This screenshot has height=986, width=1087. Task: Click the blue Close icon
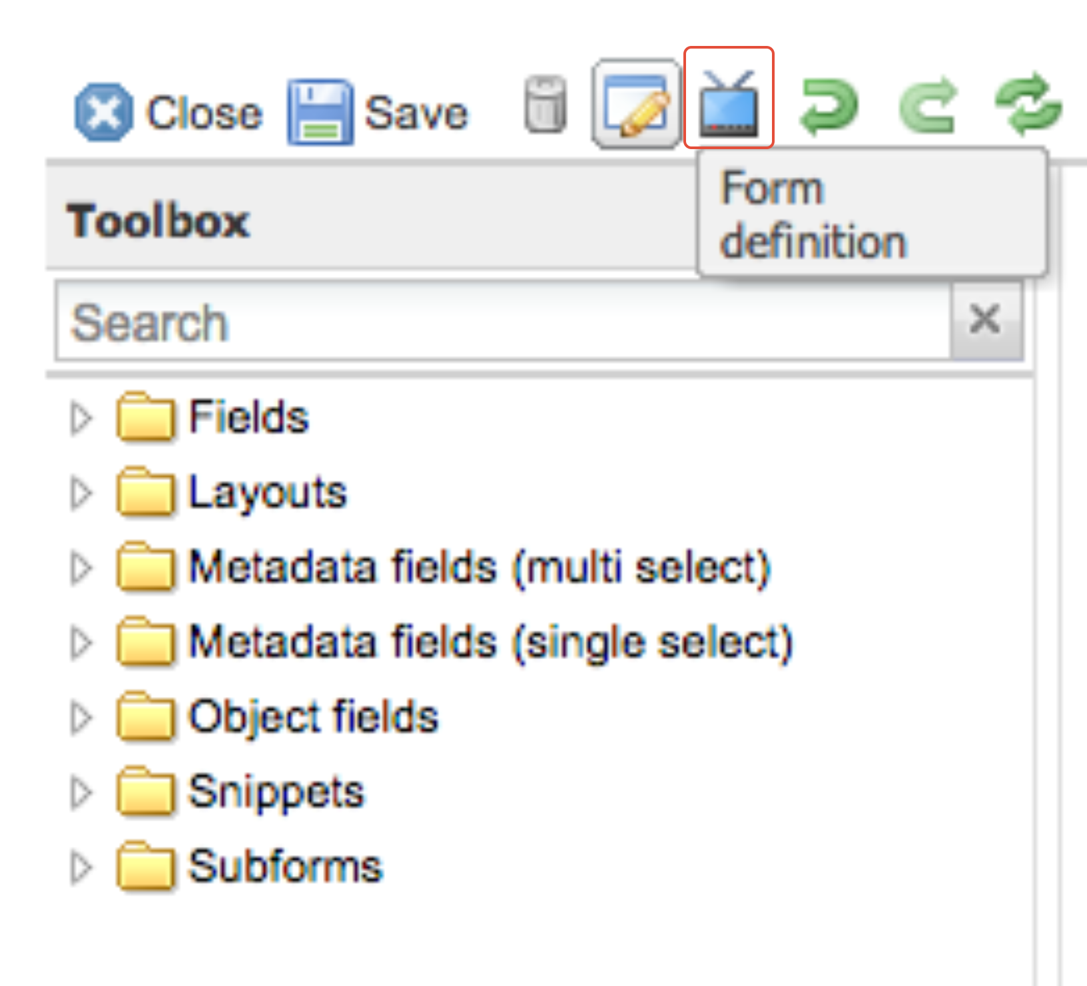point(103,112)
